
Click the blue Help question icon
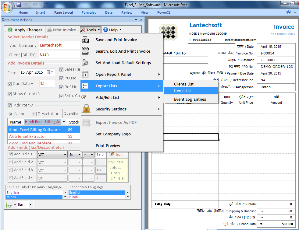(x=106, y=30)
